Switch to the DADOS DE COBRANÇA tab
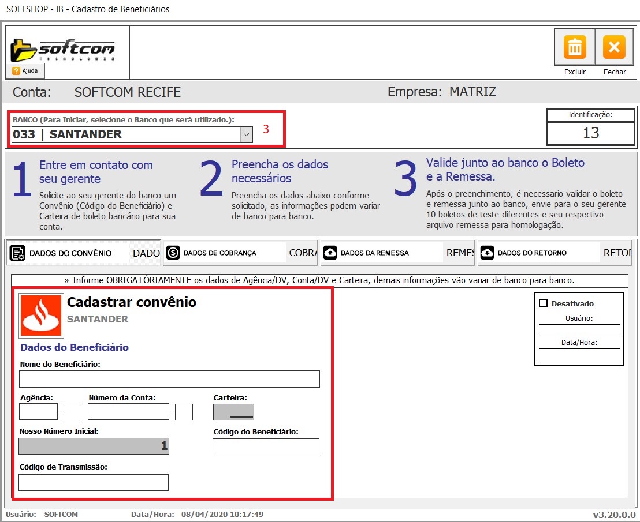 [x=219, y=253]
